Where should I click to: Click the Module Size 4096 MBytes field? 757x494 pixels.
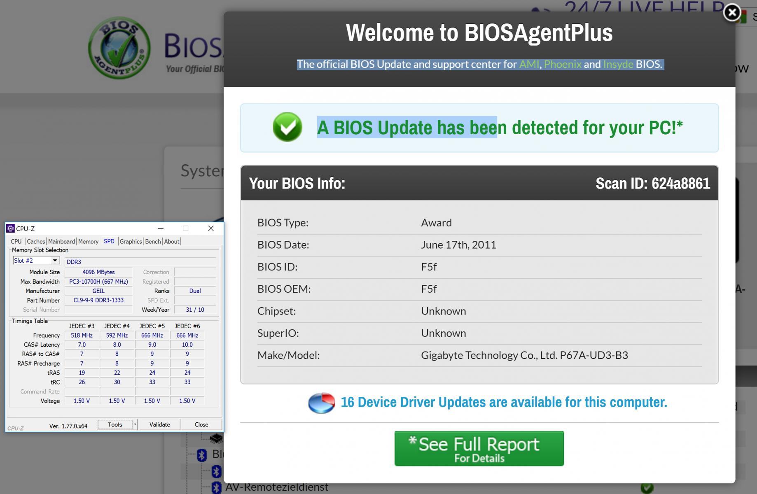click(x=98, y=272)
